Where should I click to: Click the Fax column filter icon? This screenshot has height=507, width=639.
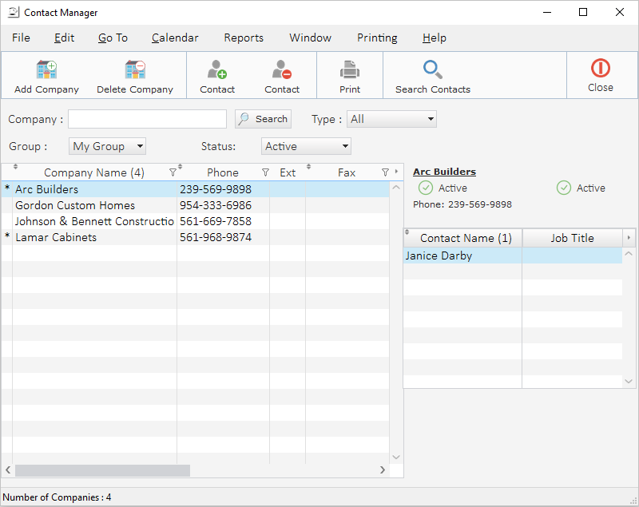[x=385, y=172]
